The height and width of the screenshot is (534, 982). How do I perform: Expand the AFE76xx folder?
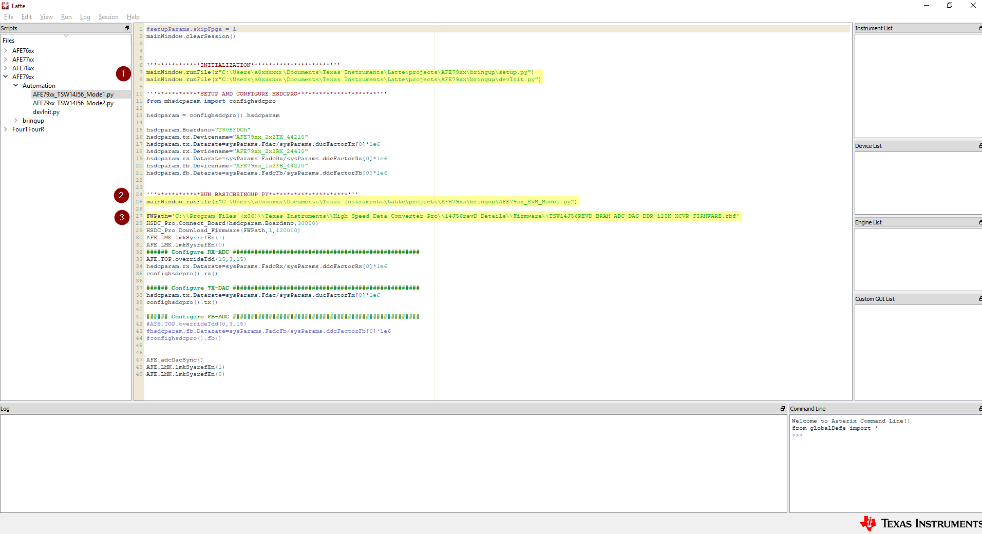click(6, 51)
